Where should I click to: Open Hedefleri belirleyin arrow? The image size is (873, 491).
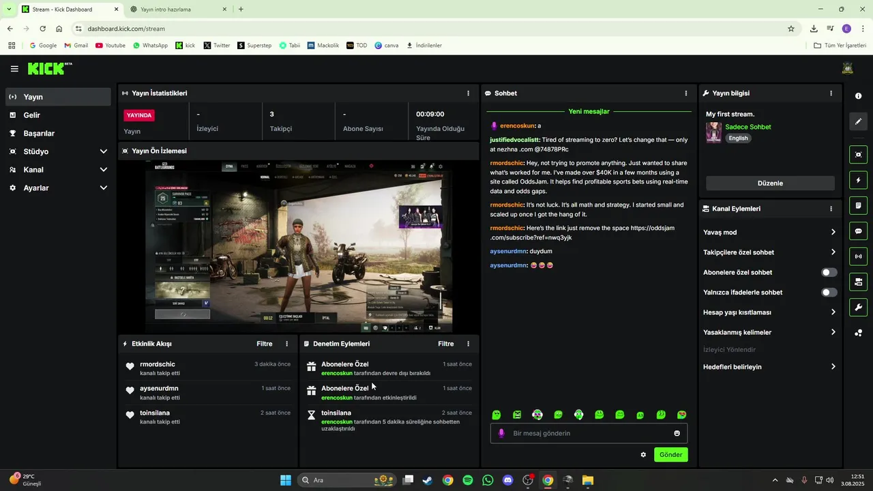833,367
